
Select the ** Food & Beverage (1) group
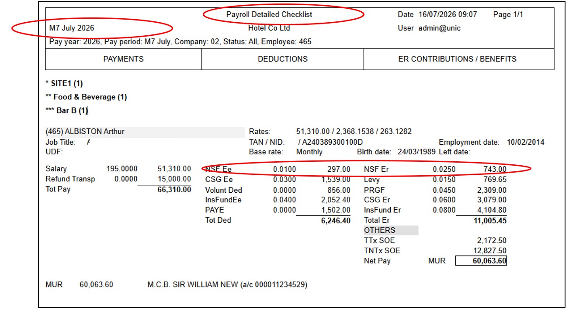[86, 97]
